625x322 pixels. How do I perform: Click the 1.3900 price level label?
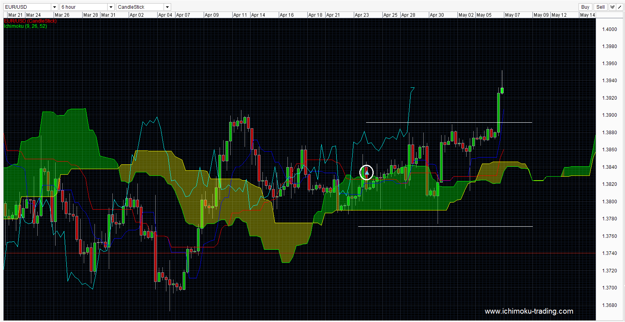(x=610, y=115)
